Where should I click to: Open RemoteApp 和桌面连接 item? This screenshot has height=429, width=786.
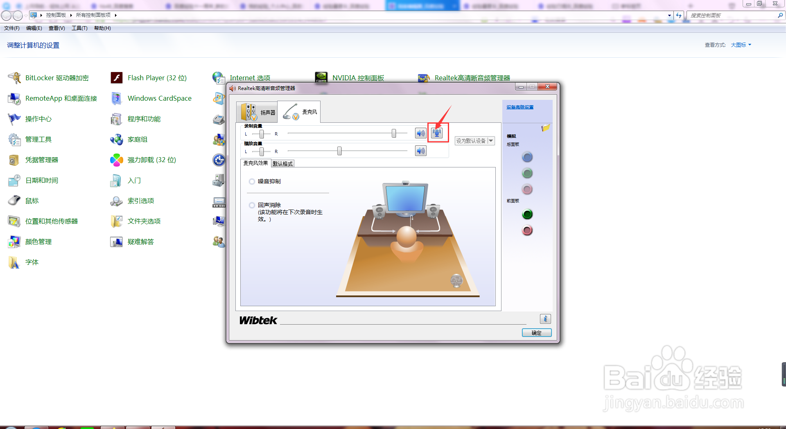point(52,98)
